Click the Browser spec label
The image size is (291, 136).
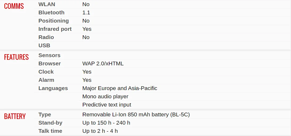coord(50,63)
